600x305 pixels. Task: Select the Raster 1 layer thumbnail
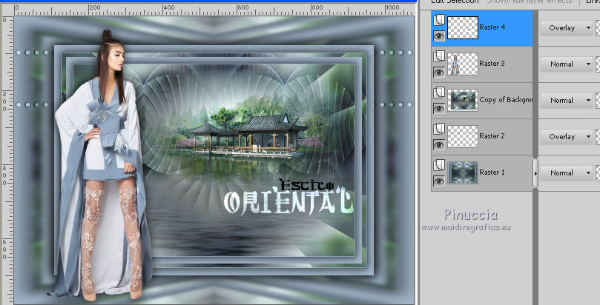pyautogui.click(x=463, y=172)
